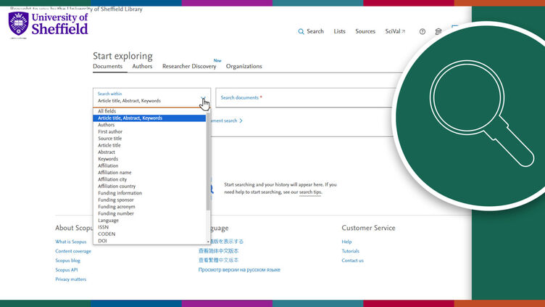Open the 'search tips' link

coord(310,192)
